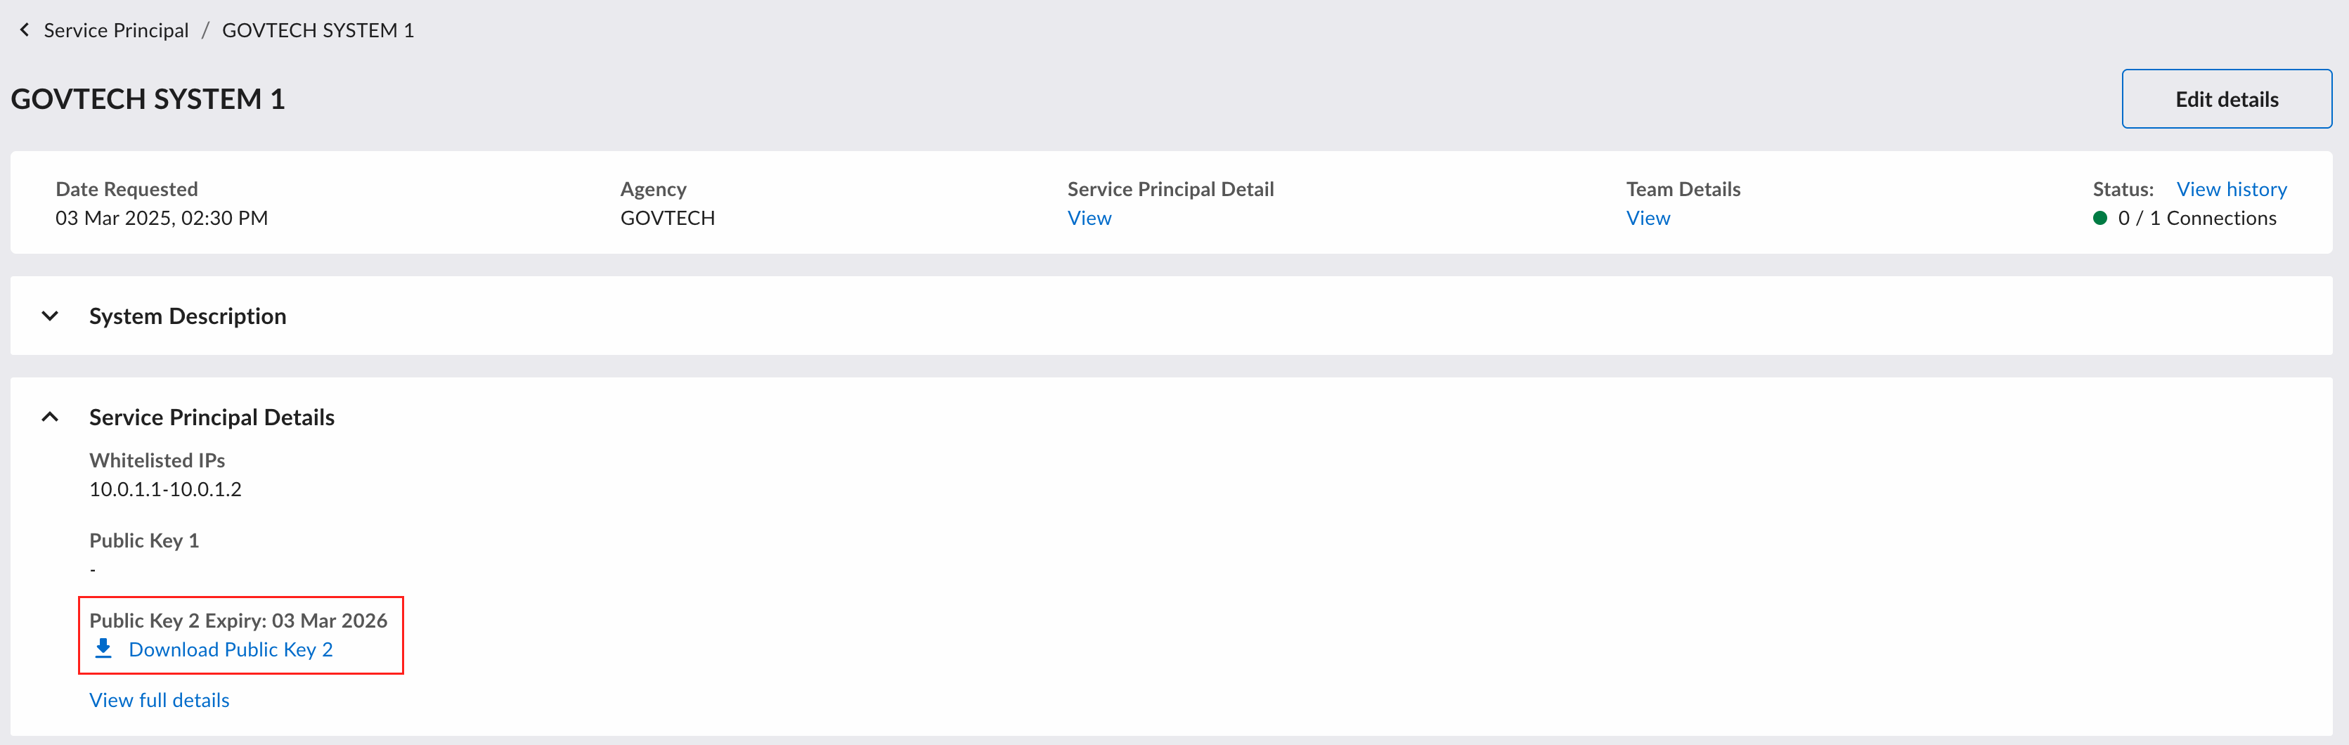Collapse the Service Principal Details chevron

tap(50, 417)
